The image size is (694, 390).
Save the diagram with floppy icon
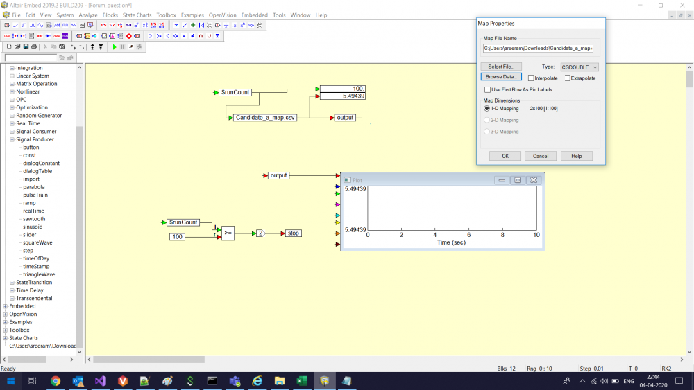[x=26, y=46]
